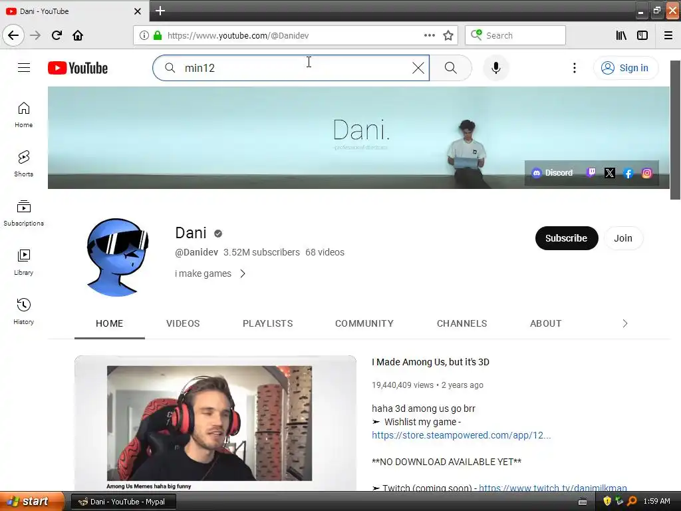Play the featured Among Us video
The width and height of the screenshot is (681, 511).
(x=215, y=423)
